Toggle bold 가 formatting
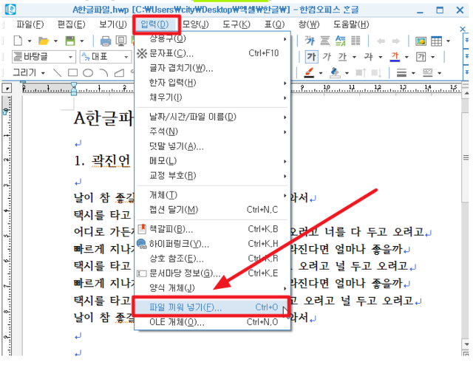The width and height of the screenshot is (473, 365). pyautogui.click(x=311, y=56)
